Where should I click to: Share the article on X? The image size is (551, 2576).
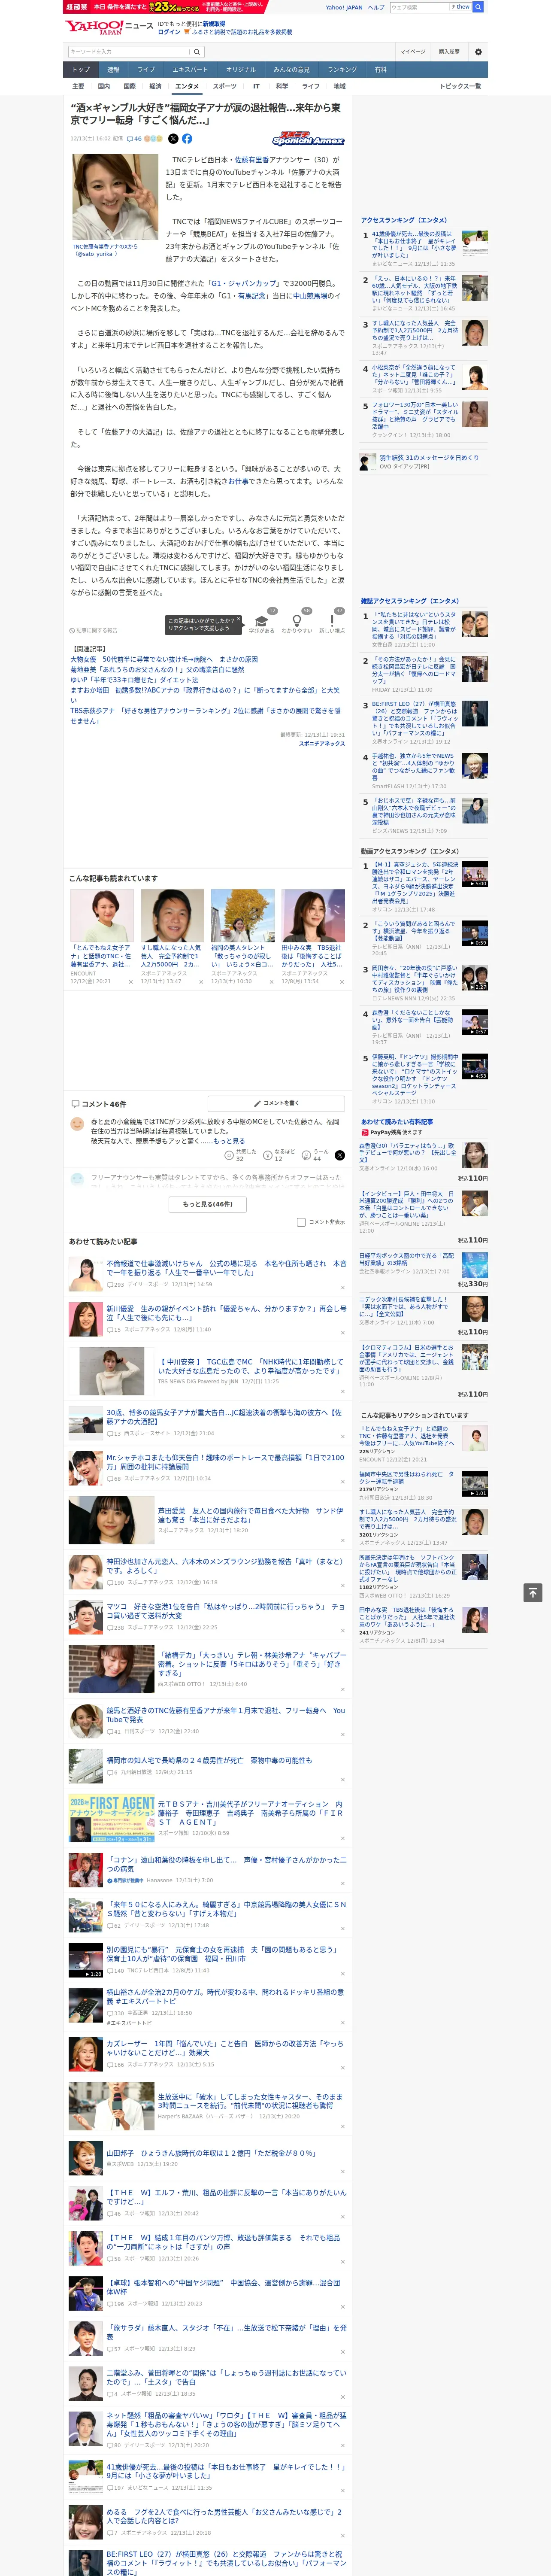(173, 139)
